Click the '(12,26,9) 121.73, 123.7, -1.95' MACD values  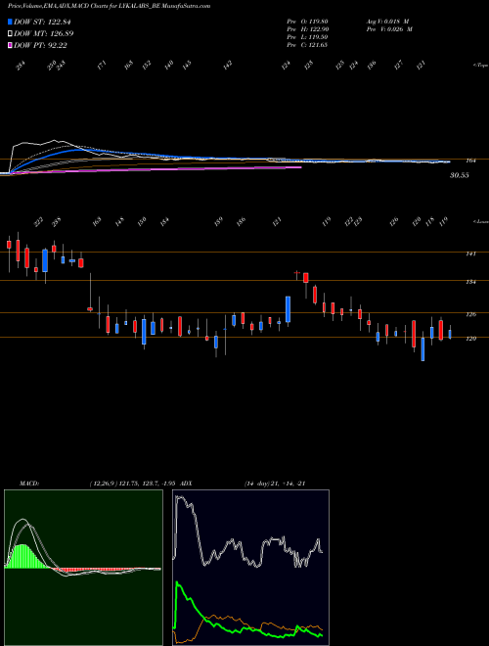[x=135, y=484]
